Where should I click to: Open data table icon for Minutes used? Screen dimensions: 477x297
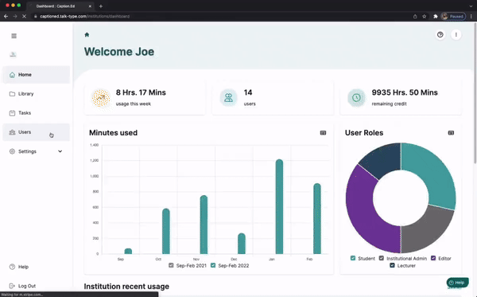pos(323,133)
